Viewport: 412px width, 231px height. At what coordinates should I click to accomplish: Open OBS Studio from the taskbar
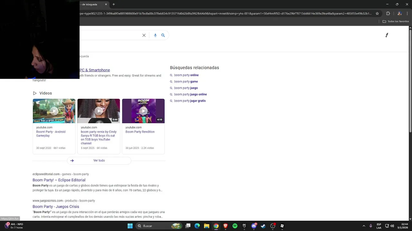[x=273, y=226]
